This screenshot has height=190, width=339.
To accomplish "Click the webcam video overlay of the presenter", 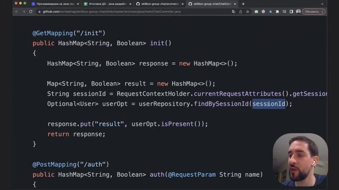I will (x=300, y=160).
